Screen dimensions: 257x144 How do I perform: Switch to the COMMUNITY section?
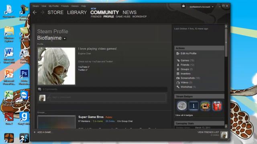click(x=104, y=12)
